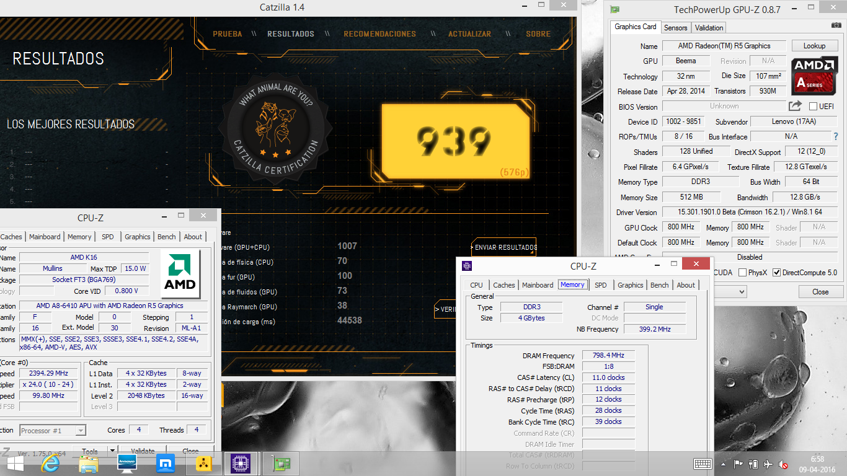The image size is (847, 476).
Task: Click the DRAM Frequency value 798.4 MHz
Action: tap(608, 355)
